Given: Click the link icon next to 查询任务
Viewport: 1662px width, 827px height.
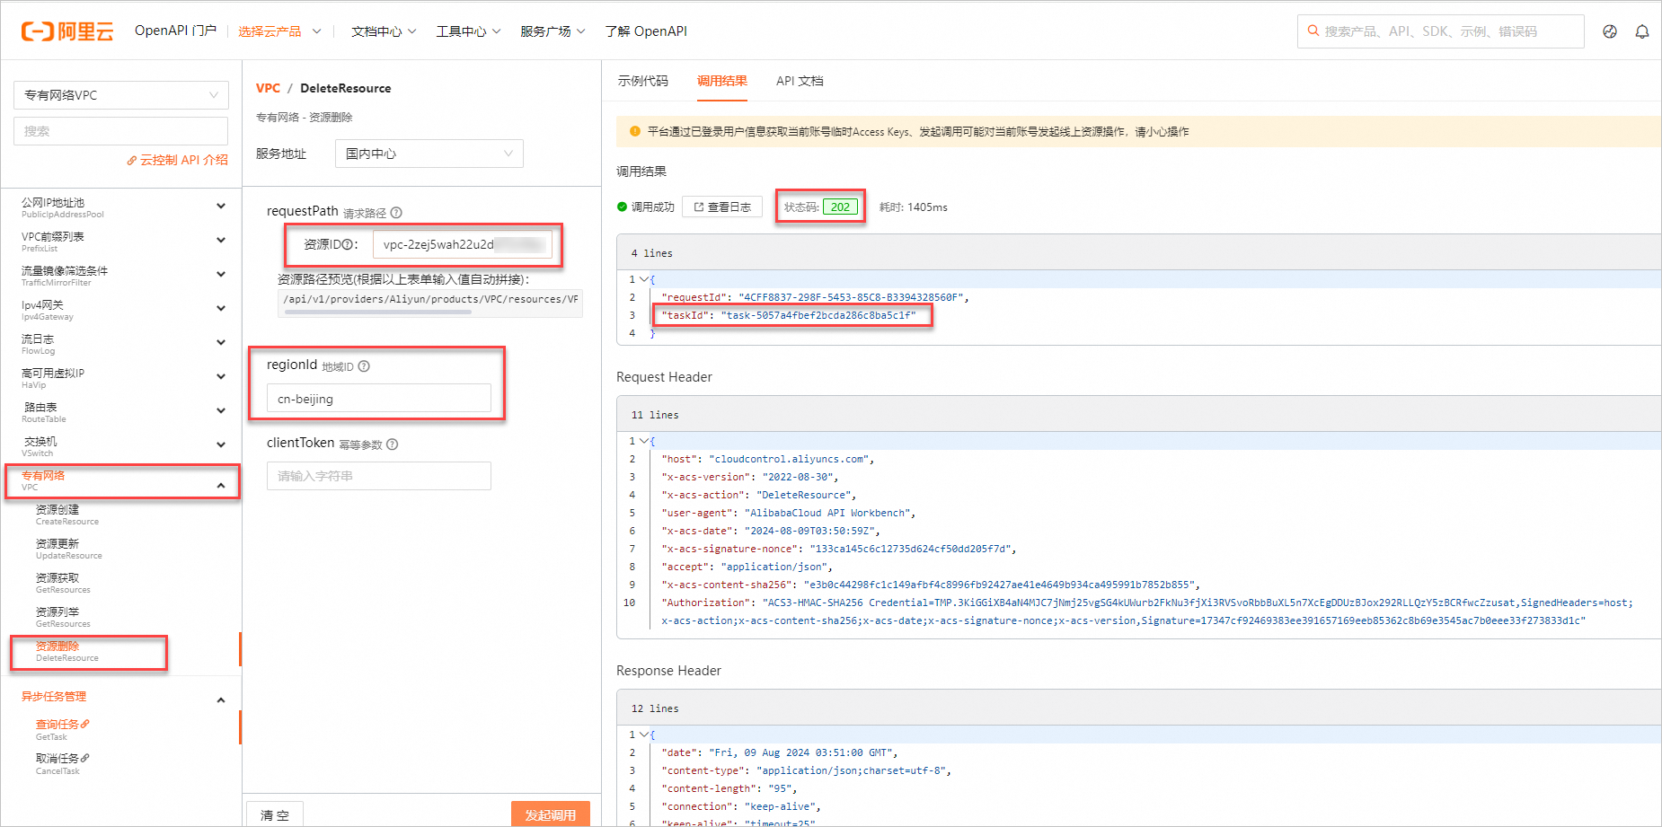Looking at the screenshot, I should pyautogui.click(x=85, y=724).
